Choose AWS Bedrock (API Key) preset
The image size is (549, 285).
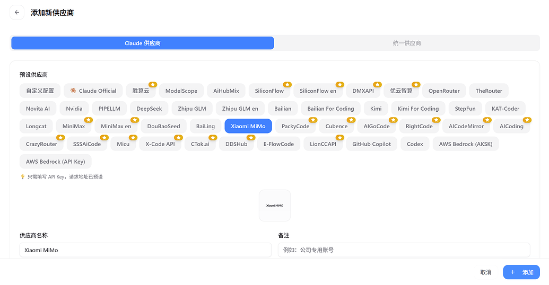[x=55, y=162]
